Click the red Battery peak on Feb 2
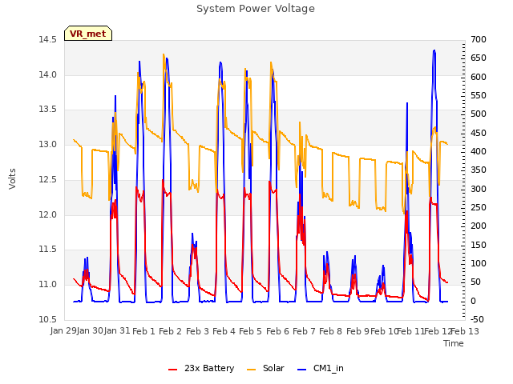This screenshot has height=384, width=513. [163, 180]
